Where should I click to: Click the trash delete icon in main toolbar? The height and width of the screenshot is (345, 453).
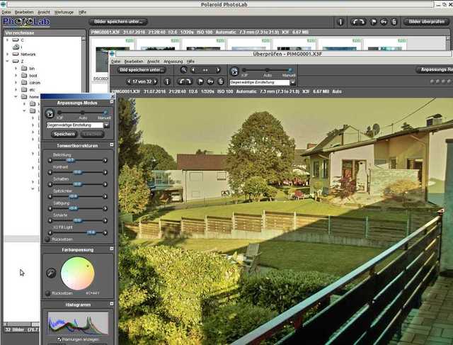click(x=395, y=22)
